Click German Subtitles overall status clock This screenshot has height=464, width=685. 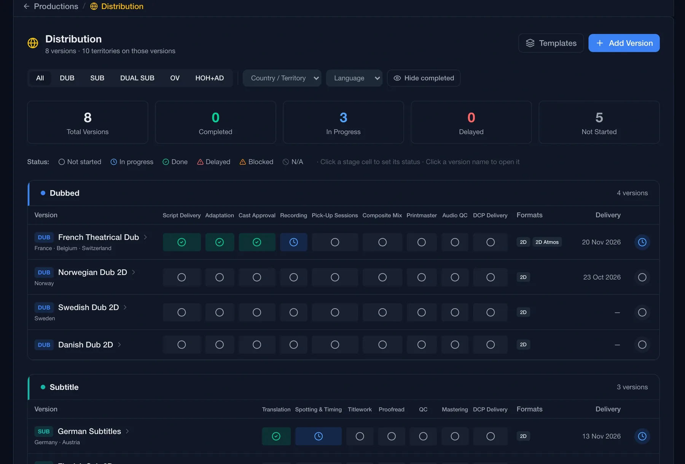coord(642,436)
